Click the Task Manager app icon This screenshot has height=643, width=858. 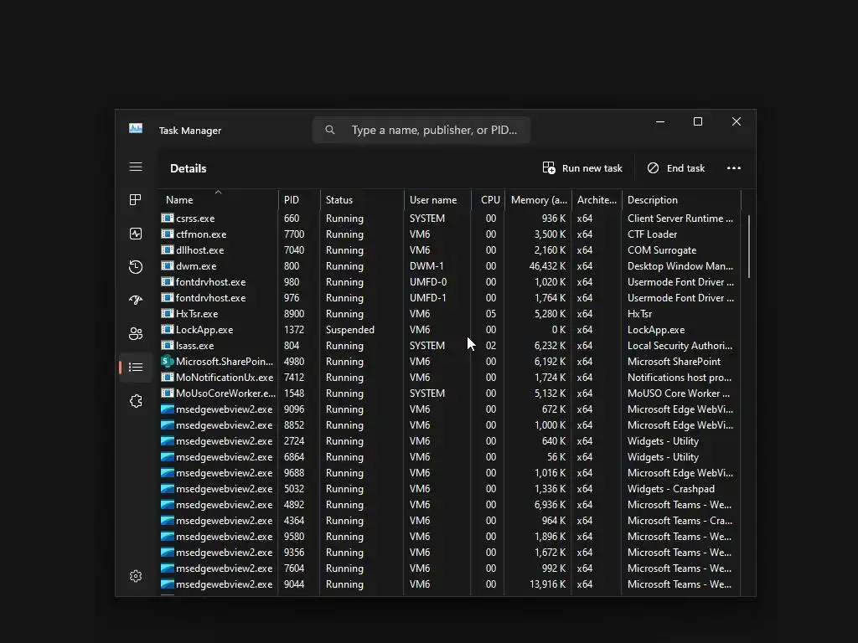(136, 128)
